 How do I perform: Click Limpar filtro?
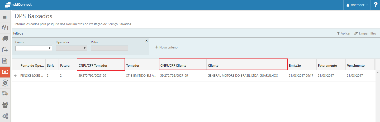point(365,33)
